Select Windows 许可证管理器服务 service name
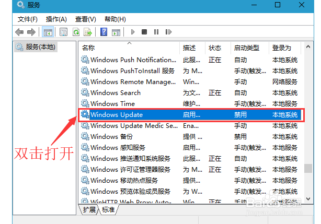Viewport: 321px width, 224px height. (130, 169)
